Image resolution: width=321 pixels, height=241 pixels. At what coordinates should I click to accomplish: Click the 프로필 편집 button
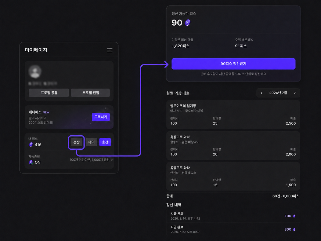91,93
